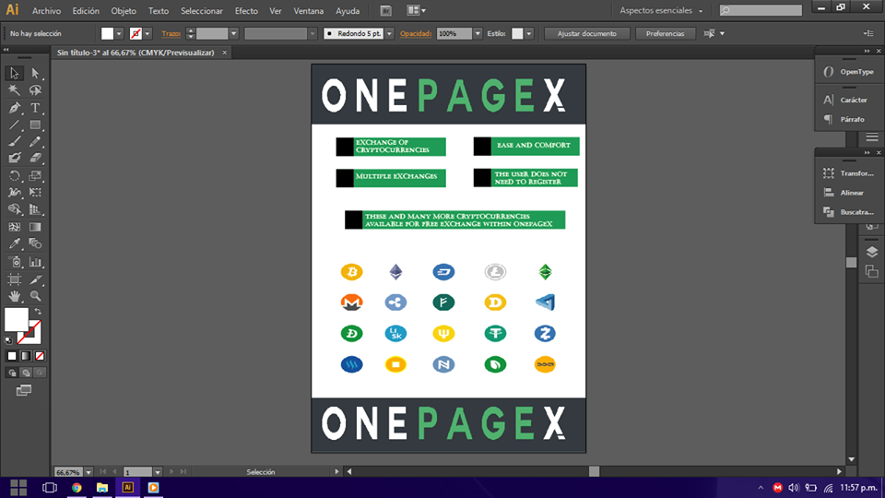Open the Objeto menu
885x498 pixels.
[124, 11]
